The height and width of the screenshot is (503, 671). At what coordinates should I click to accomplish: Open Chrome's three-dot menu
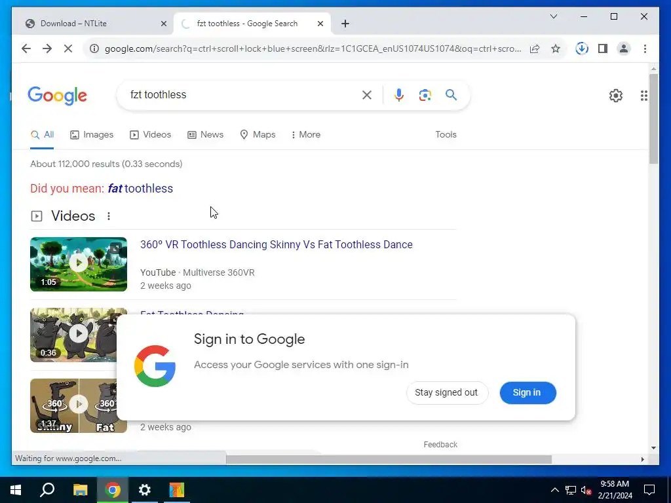pyautogui.click(x=645, y=48)
